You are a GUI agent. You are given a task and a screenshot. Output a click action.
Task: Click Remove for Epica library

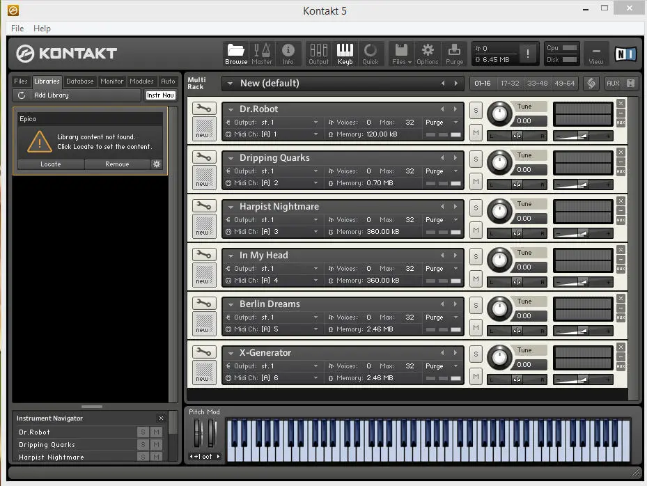click(117, 164)
